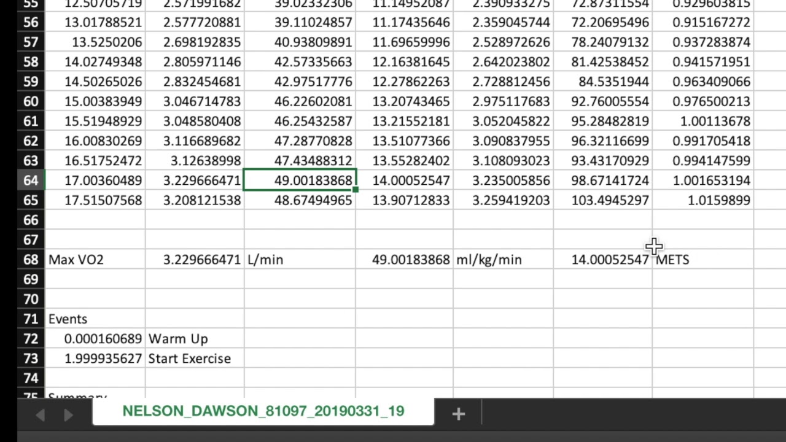Screen dimensions: 786x442
Task: Select row 60 header
Action: (31, 101)
